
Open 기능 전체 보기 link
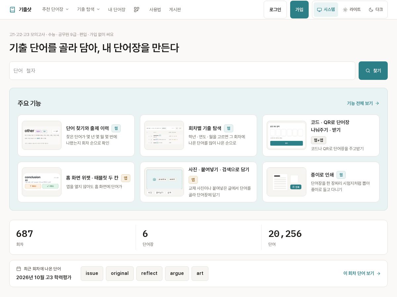(363, 103)
